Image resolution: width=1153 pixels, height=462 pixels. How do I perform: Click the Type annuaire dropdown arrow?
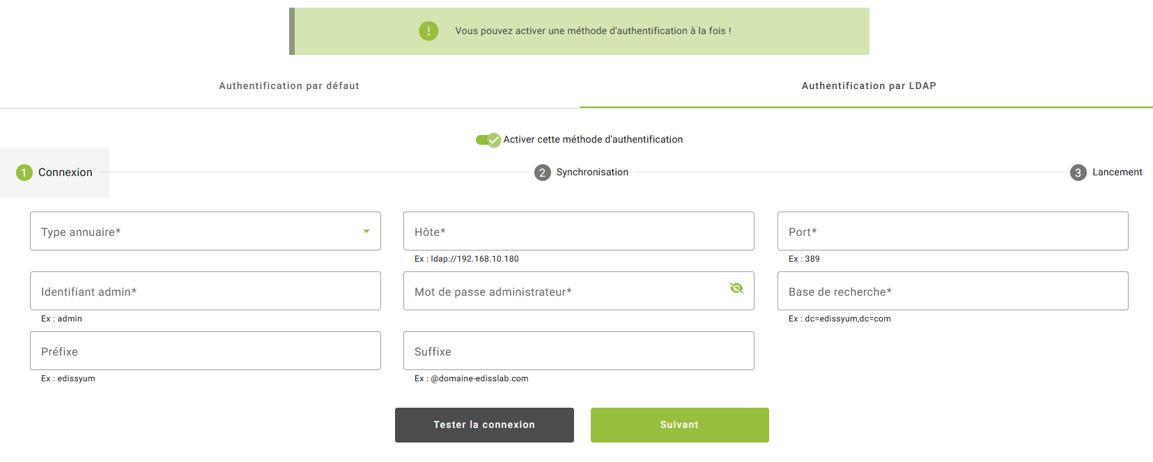coord(366,231)
